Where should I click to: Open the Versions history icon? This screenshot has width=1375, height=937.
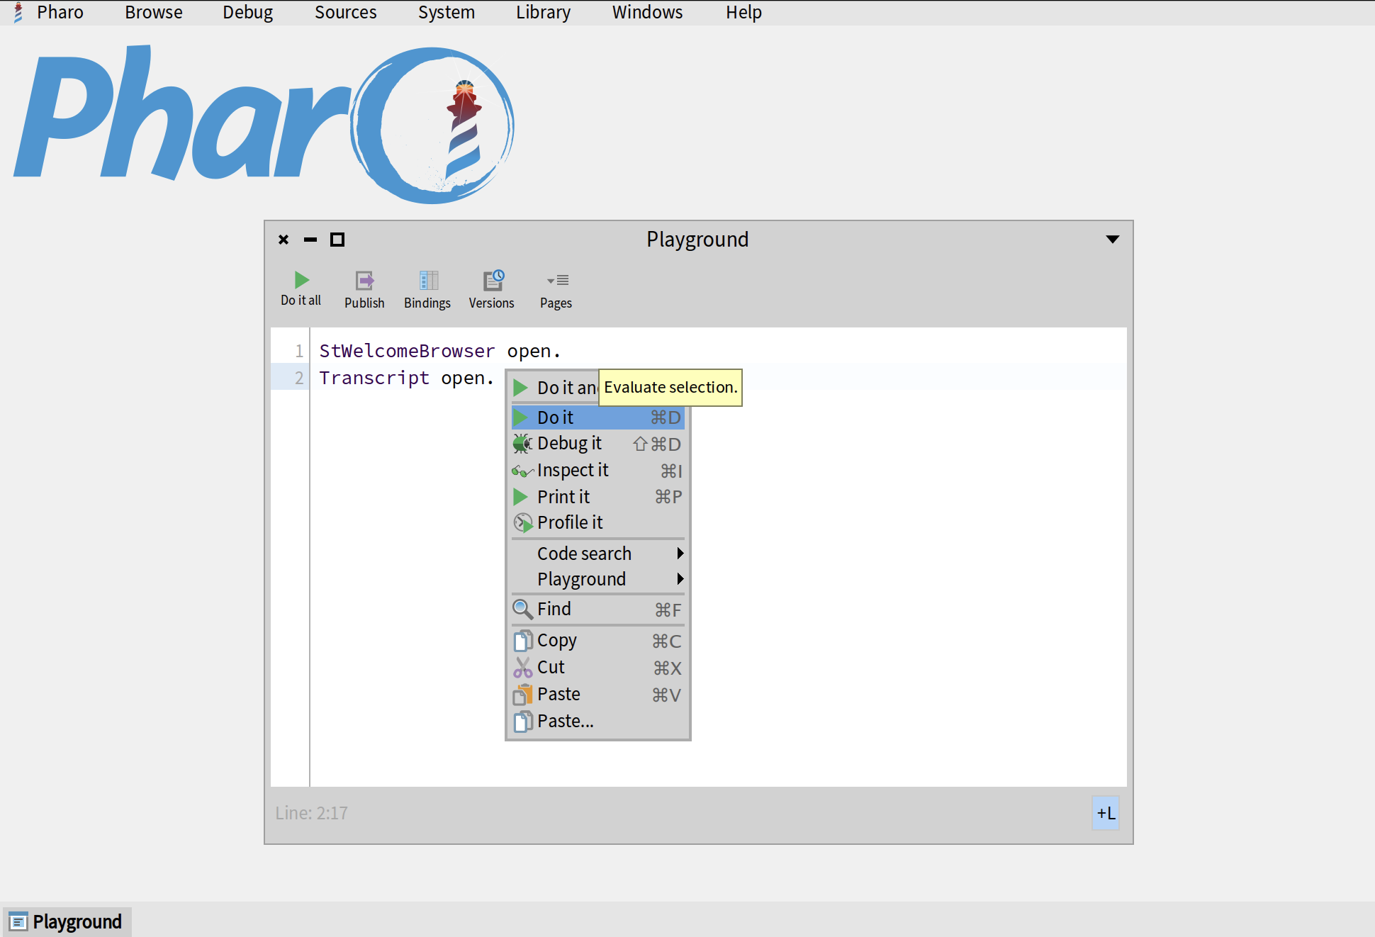492,281
